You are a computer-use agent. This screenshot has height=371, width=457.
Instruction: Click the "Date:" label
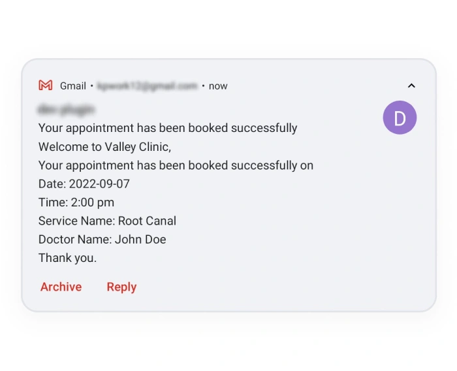coord(52,184)
